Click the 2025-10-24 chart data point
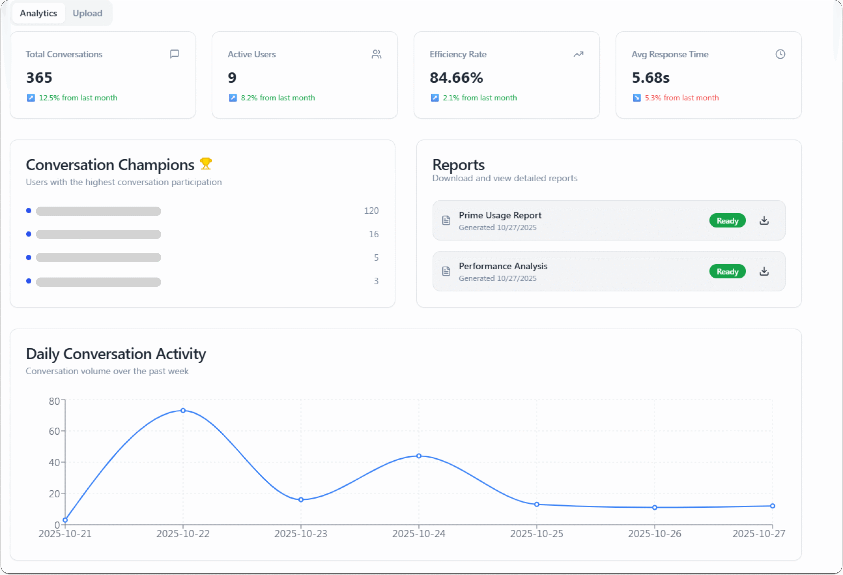 [419, 456]
